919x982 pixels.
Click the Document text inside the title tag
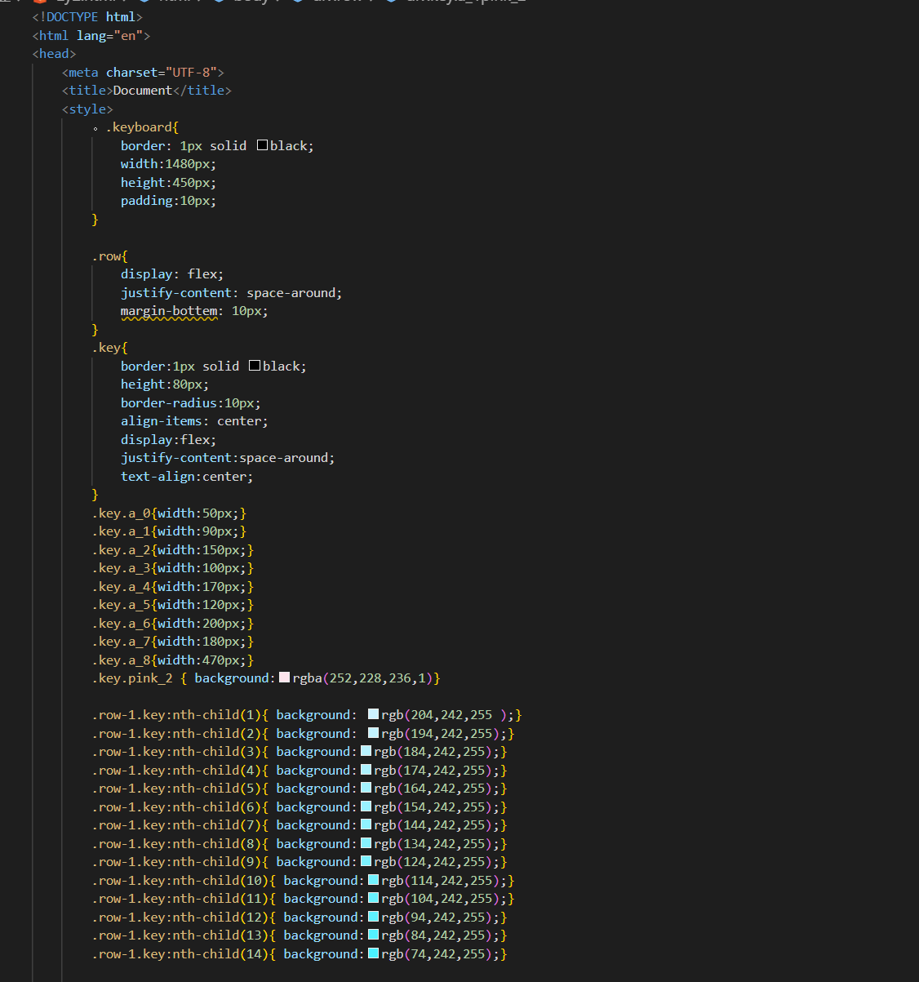[142, 90]
